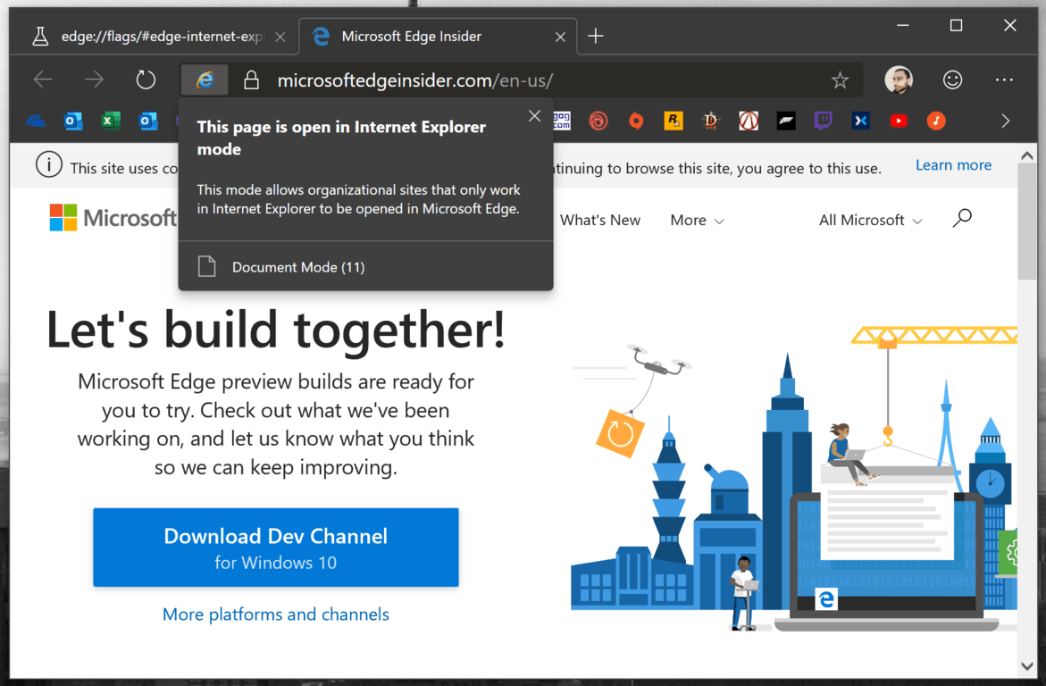Screen dimensions: 1046x686
Task: Click the scrollbar up arrow
Action: tap(1027, 155)
